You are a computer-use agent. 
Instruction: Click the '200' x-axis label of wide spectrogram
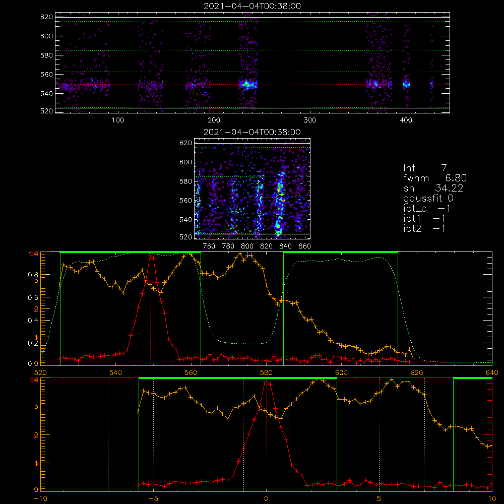(214, 120)
